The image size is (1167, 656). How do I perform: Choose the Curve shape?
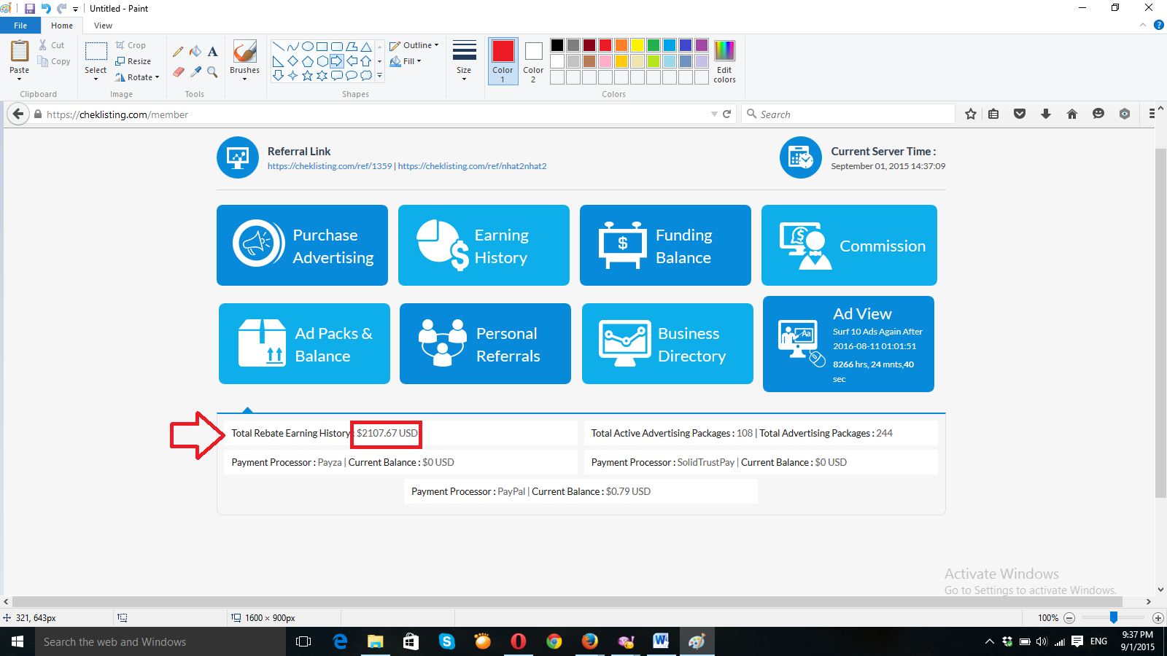[x=292, y=47]
